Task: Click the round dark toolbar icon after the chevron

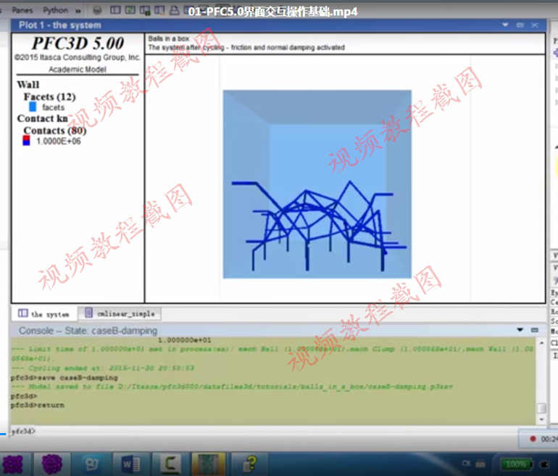Action: click(x=97, y=10)
